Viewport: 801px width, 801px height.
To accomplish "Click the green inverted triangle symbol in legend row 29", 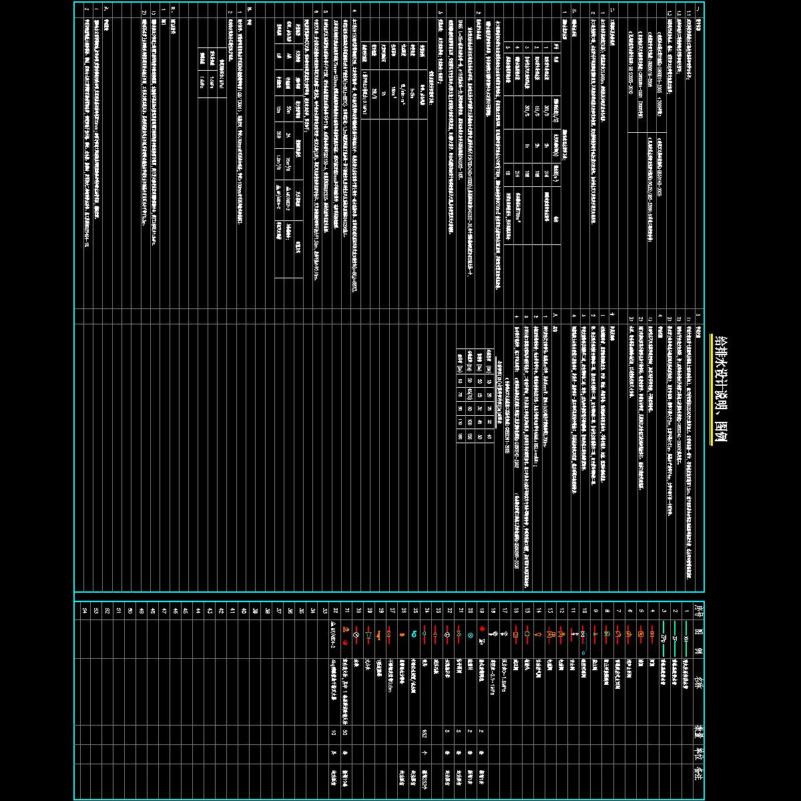I will (368, 635).
